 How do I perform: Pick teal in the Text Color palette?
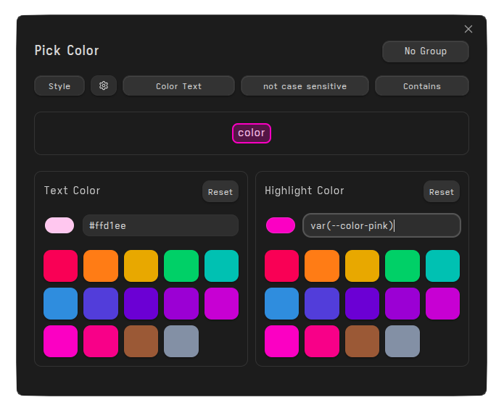(221, 266)
